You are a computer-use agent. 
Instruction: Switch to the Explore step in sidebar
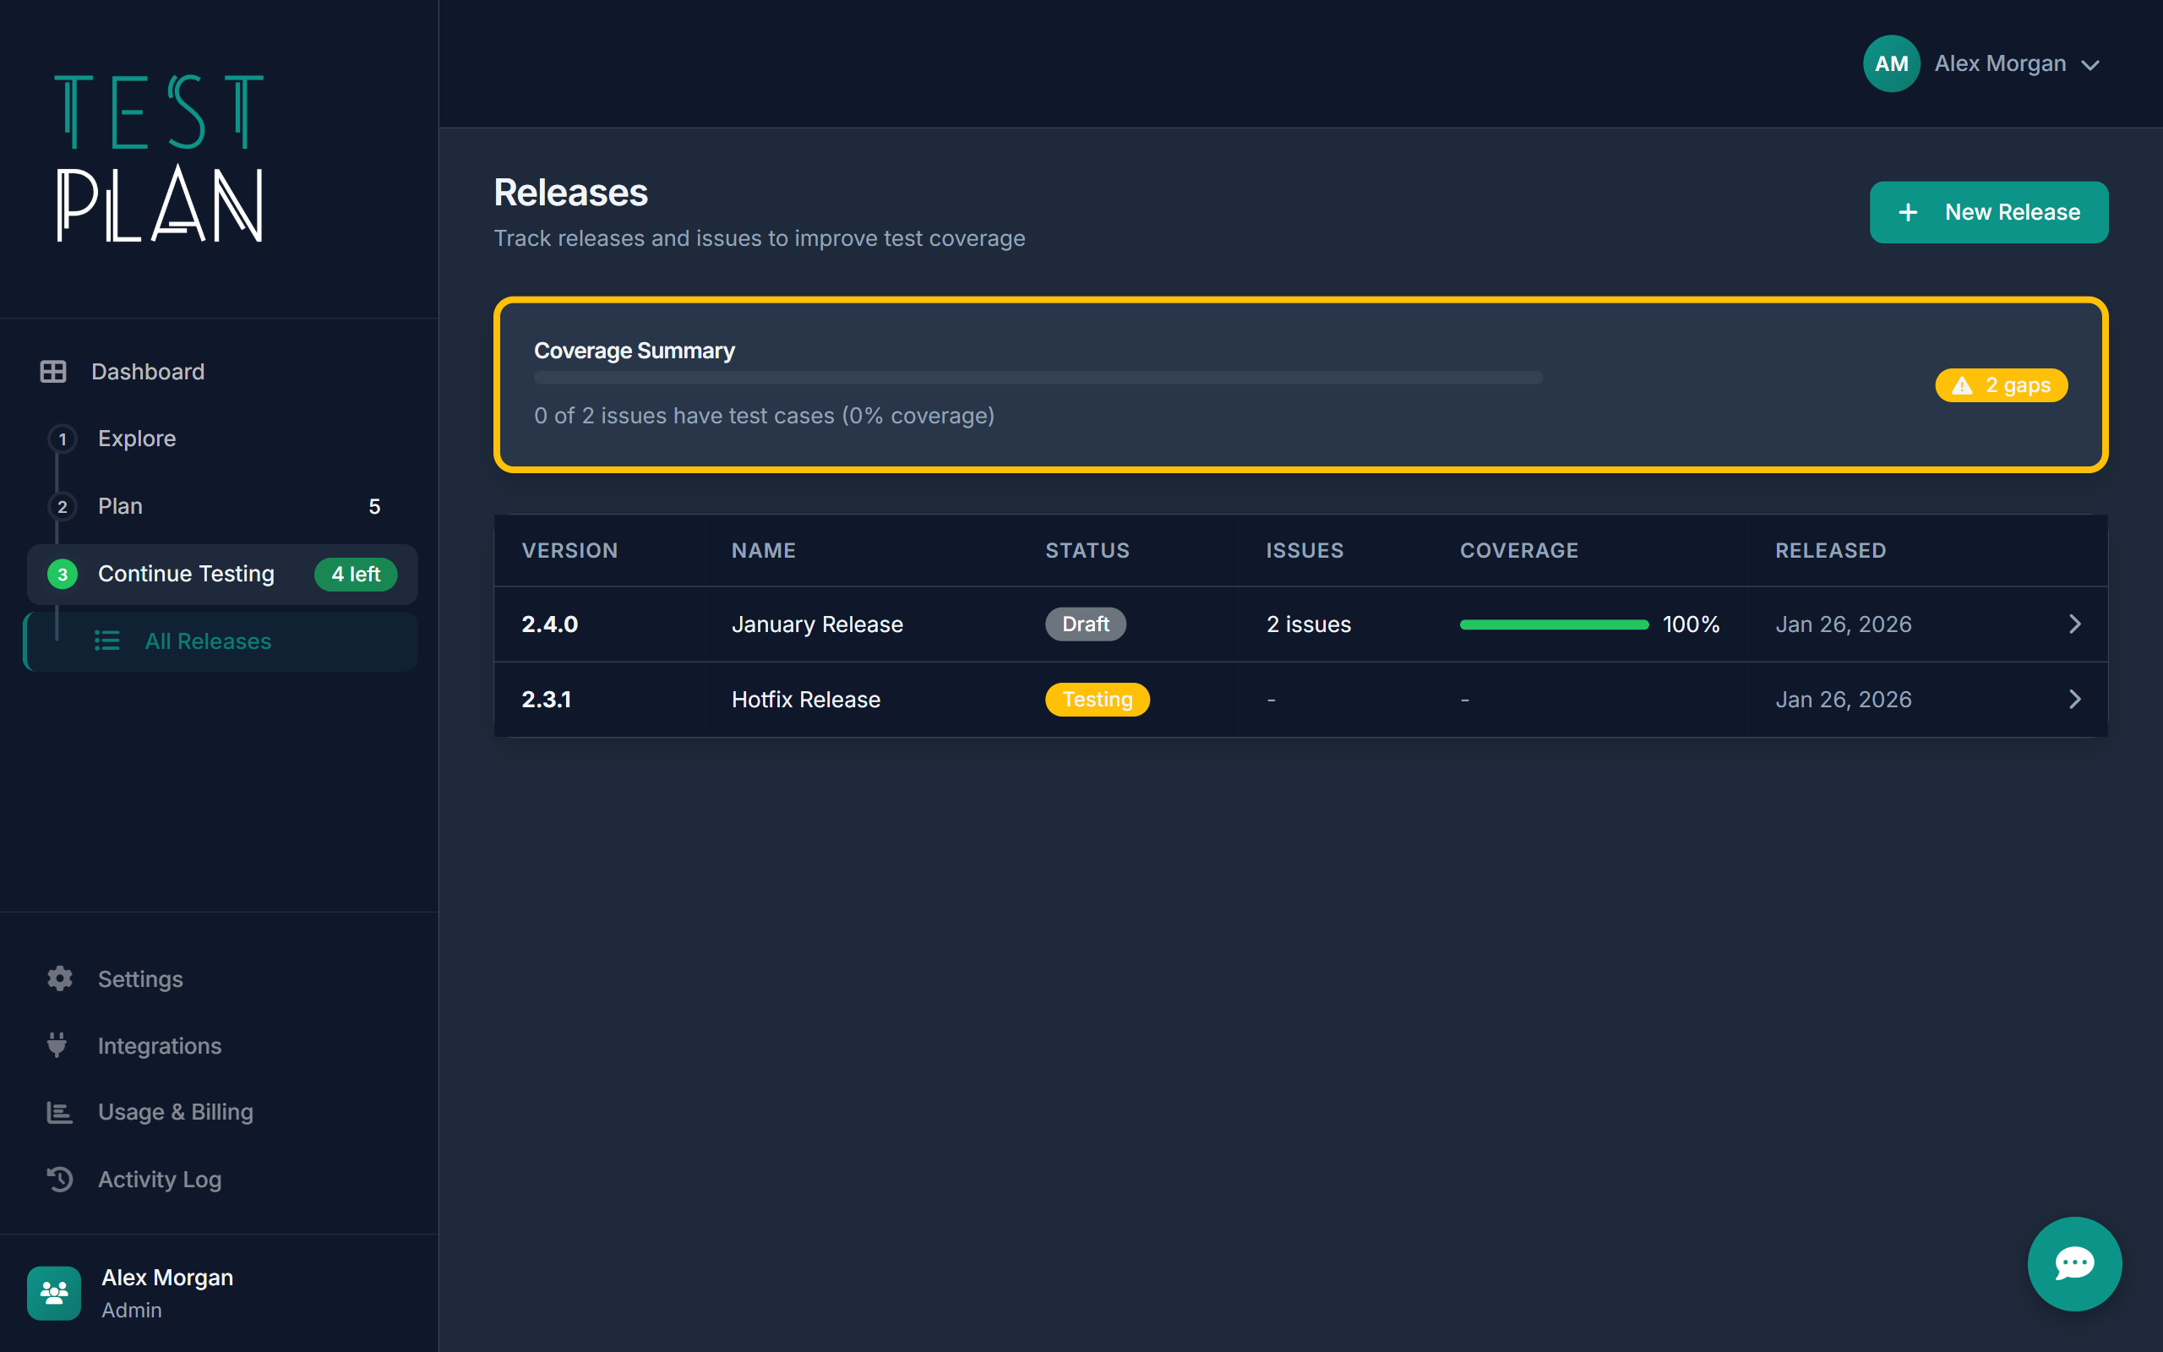click(x=136, y=439)
